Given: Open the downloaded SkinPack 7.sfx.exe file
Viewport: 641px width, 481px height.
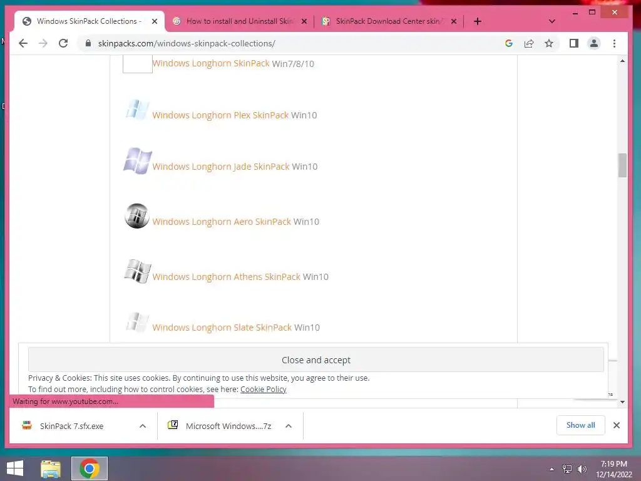Looking at the screenshot, I should 71,426.
